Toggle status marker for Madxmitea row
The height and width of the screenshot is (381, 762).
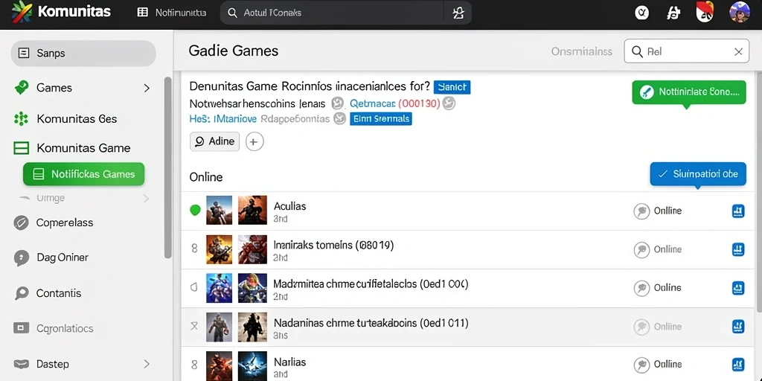[x=194, y=287]
